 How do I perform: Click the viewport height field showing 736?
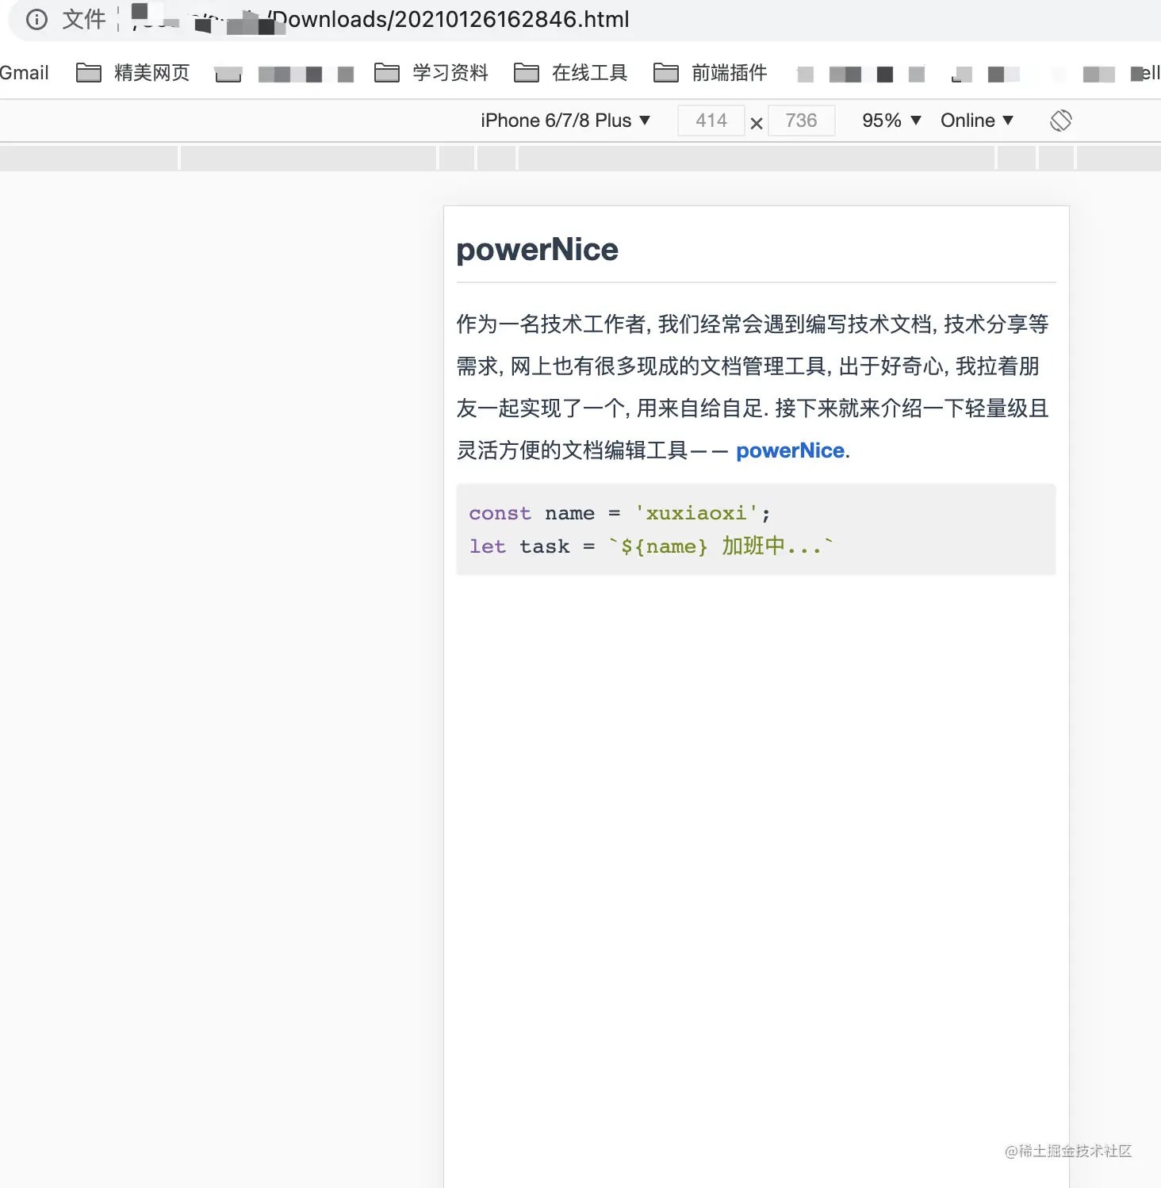point(801,121)
